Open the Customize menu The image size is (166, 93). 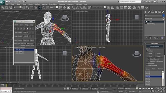tap(70, 4)
